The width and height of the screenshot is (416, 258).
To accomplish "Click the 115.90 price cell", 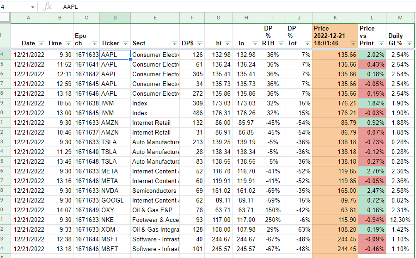I will pos(335,220).
